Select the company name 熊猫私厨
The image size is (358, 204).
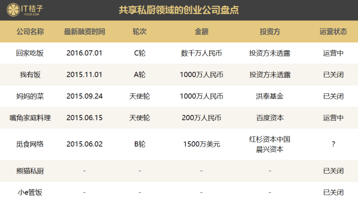30,170
